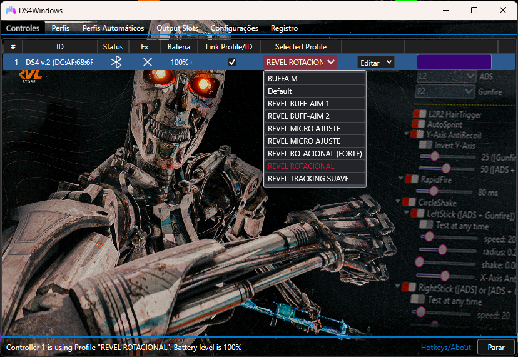Pick REVEL ROTACIONAL (FORTE) profile
Screen dimensions: 518x357
point(315,154)
